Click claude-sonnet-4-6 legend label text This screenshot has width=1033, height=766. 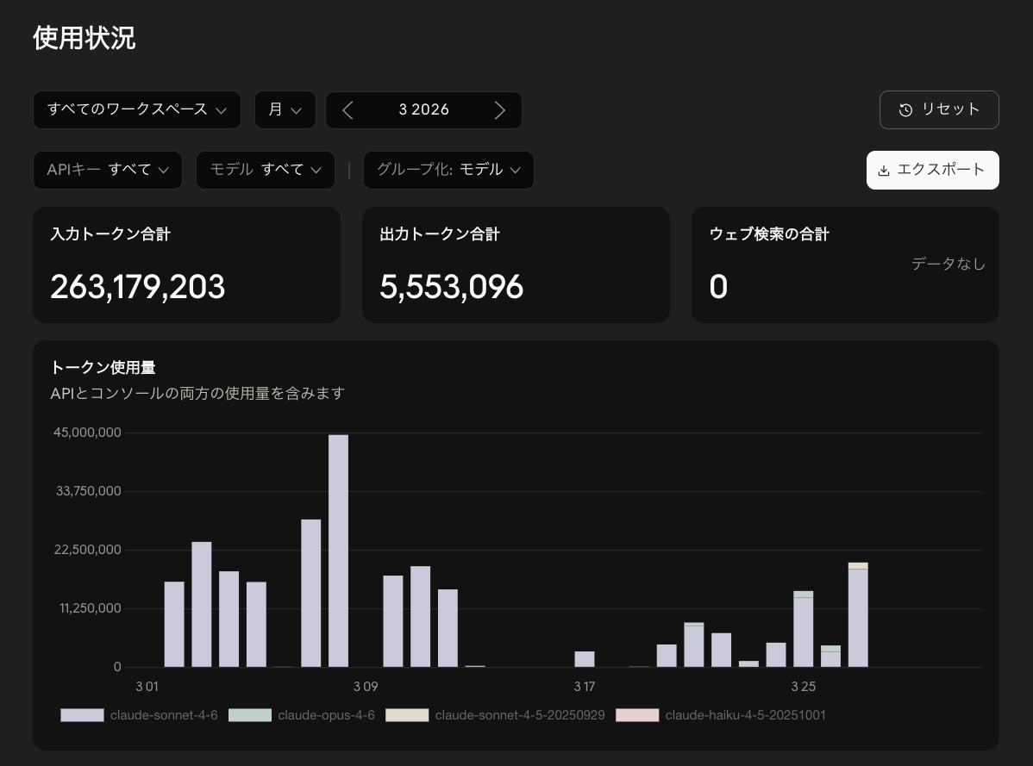click(163, 715)
